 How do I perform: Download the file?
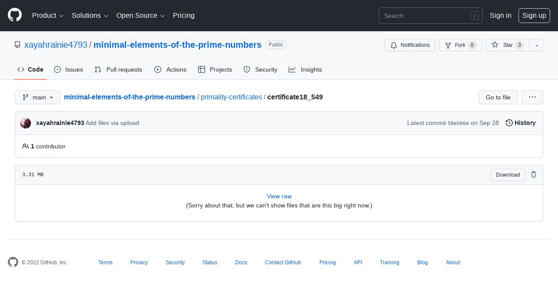[508, 175]
